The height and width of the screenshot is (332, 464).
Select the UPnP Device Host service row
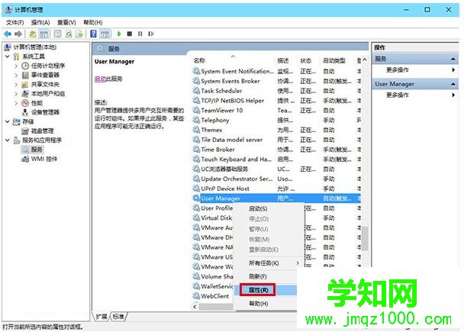(x=277, y=189)
